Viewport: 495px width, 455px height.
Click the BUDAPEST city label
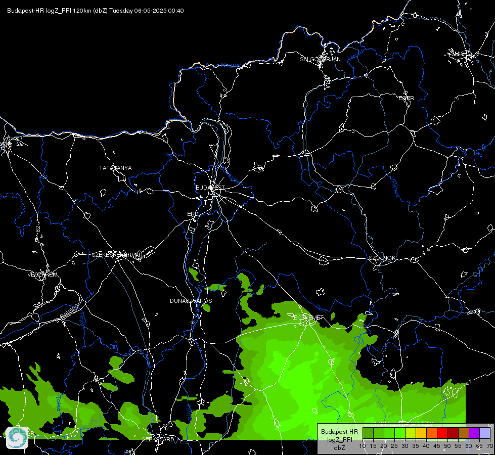(x=210, y=188)
